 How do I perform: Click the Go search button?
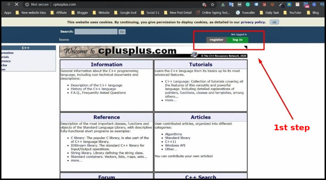[x=122, y=32]
